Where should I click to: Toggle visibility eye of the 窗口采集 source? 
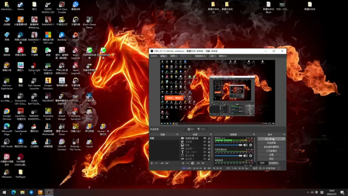tap(204, 155)
